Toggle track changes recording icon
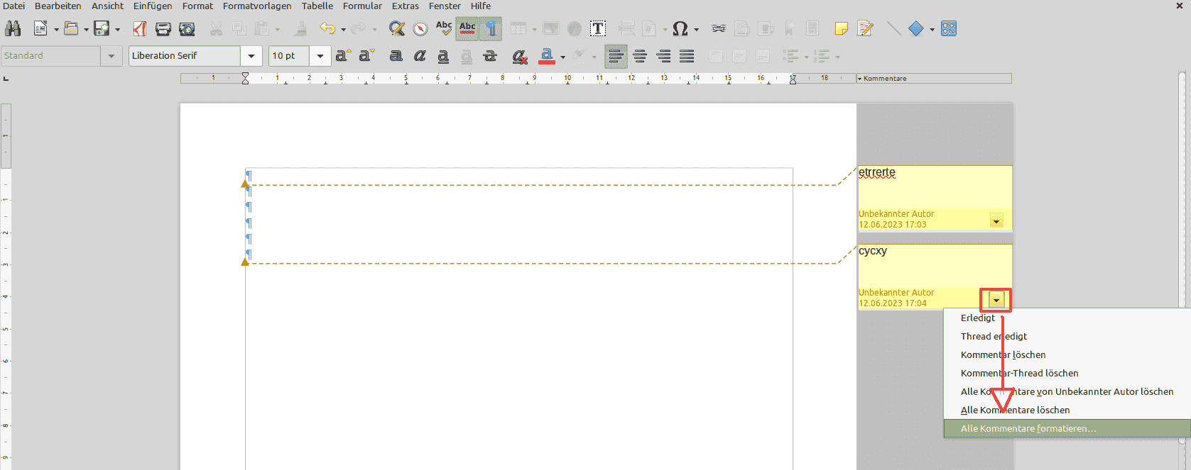1191x470 pixels. coord(865,28)
